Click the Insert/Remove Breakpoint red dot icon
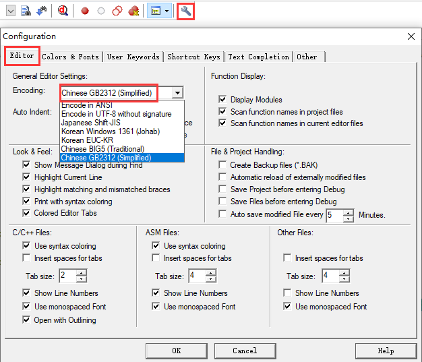This screenshot has width=422, height=362. click(85, 11)
